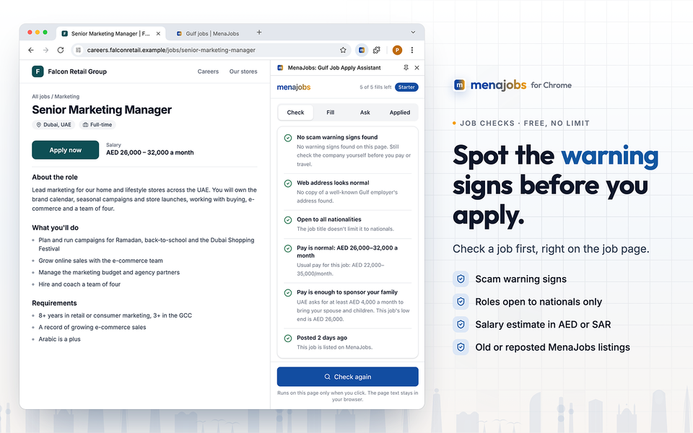
Task: Click the shield icon next to Salary estimate
Action: point(461,324)
